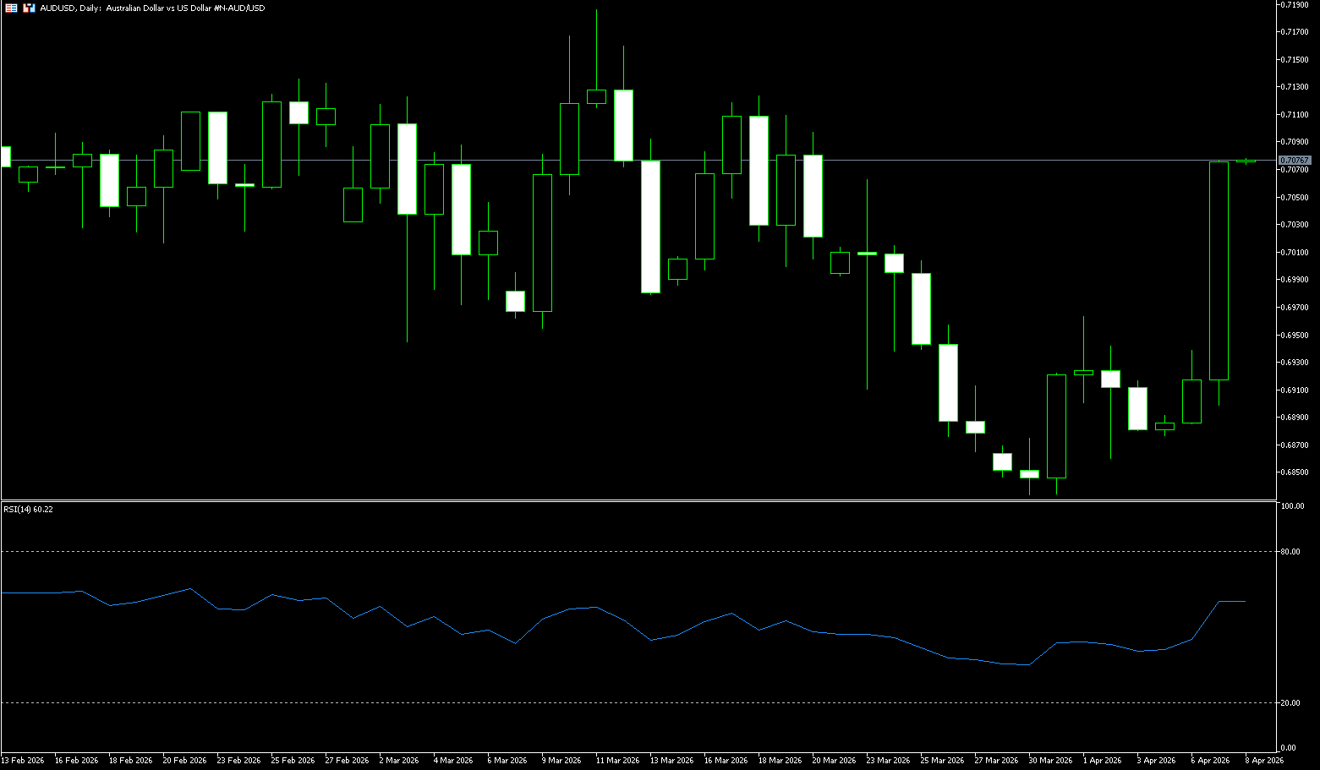Screen dimensions: 1320x770
Task: Click the small last candle on the bid line
Action: click(1246, 161)
